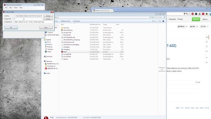This screenshot has width=211, height=119.
Task: Click the Sign in button on GitHub
Action: click(x=205, y=19)
